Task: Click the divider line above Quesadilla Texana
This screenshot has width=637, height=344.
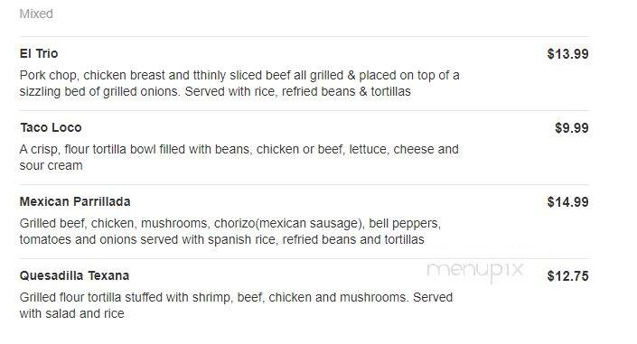Action: (304, 258)
